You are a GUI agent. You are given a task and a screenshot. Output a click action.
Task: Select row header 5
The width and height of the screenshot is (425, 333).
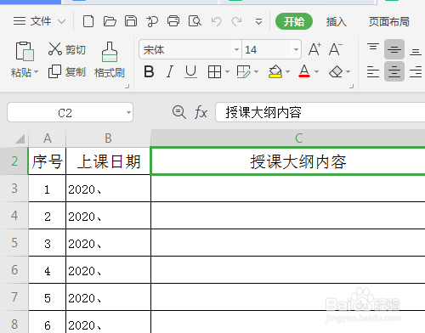14,243
